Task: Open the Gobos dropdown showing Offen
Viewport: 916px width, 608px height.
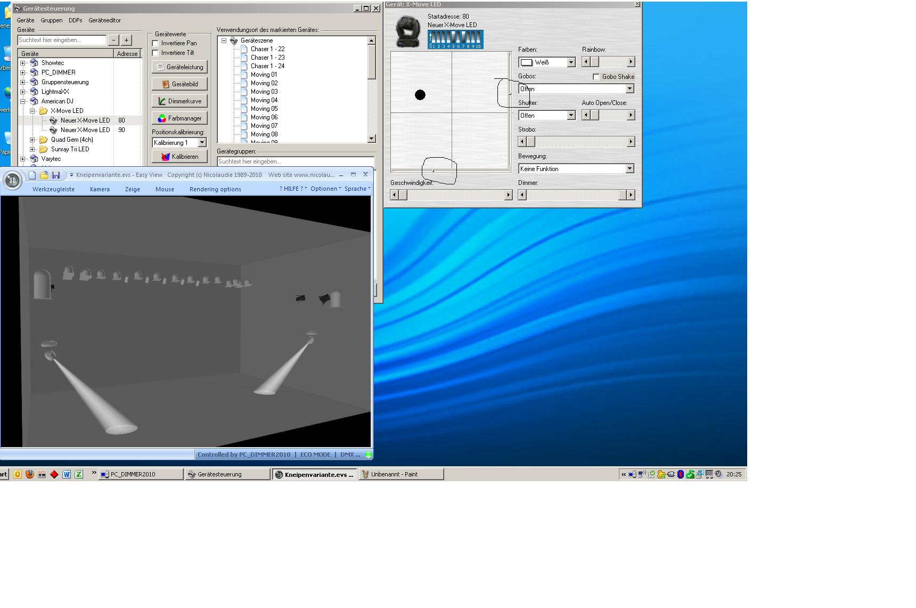Action: pyautogui.click(x=630, y=89)
